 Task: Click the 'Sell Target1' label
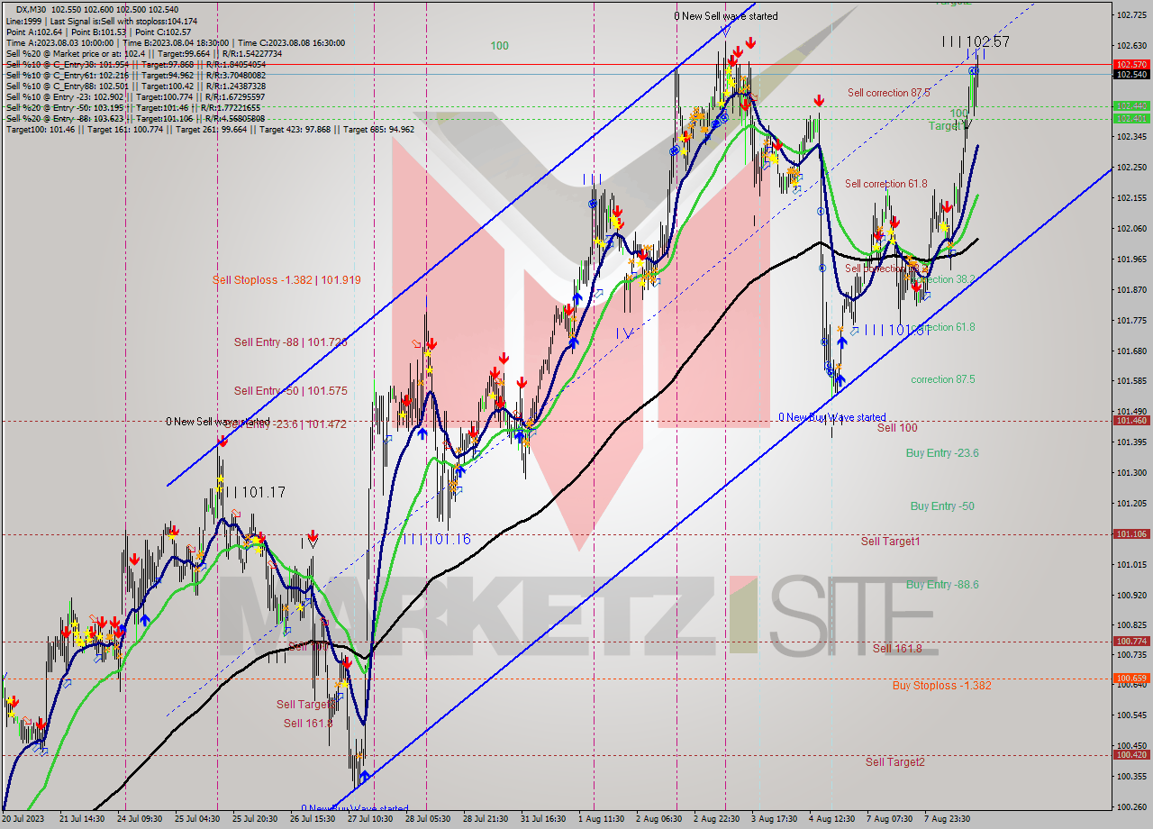click(x=890, y=542)
